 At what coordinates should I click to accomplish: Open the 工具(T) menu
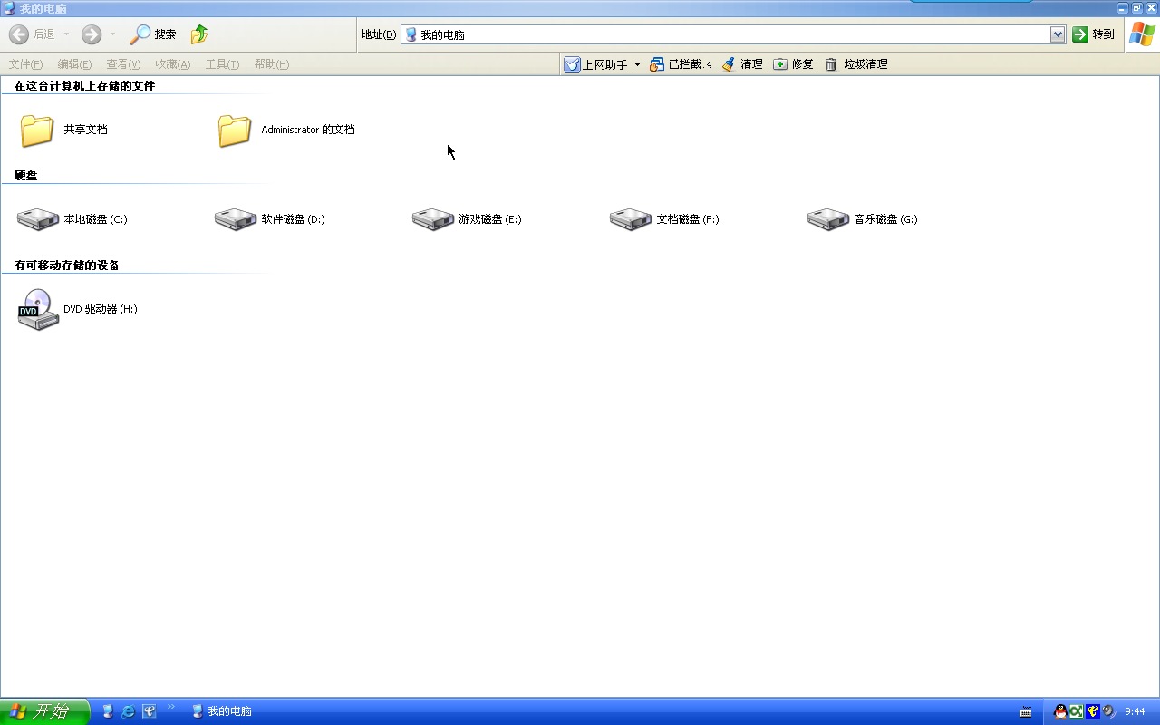pos(222,64)
